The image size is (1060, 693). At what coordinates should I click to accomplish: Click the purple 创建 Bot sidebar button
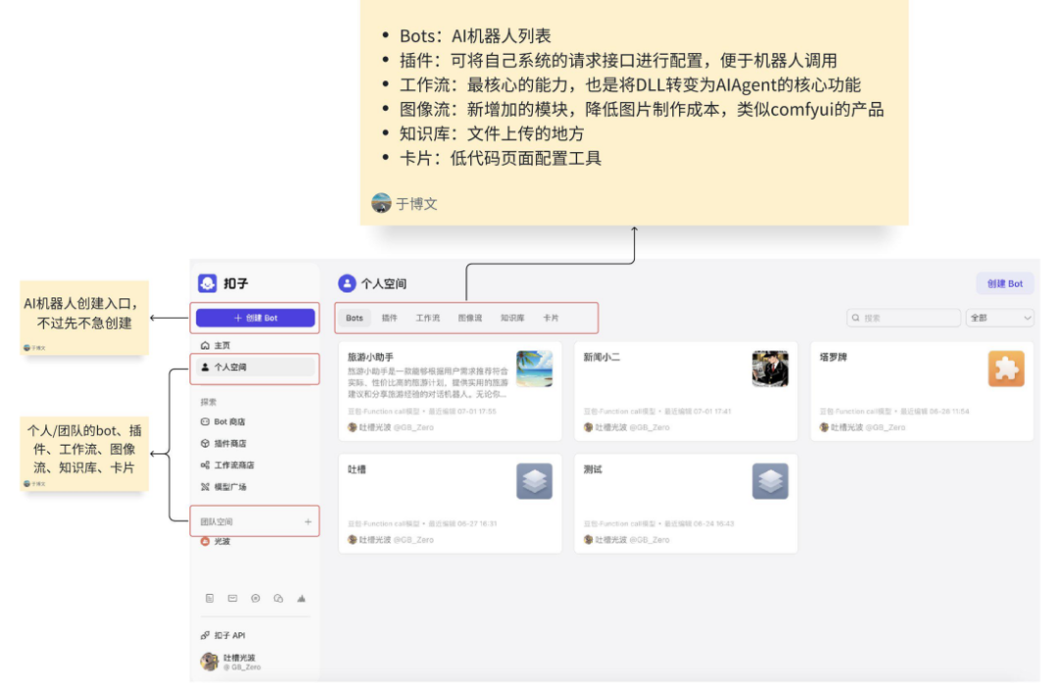coord(255,318)
